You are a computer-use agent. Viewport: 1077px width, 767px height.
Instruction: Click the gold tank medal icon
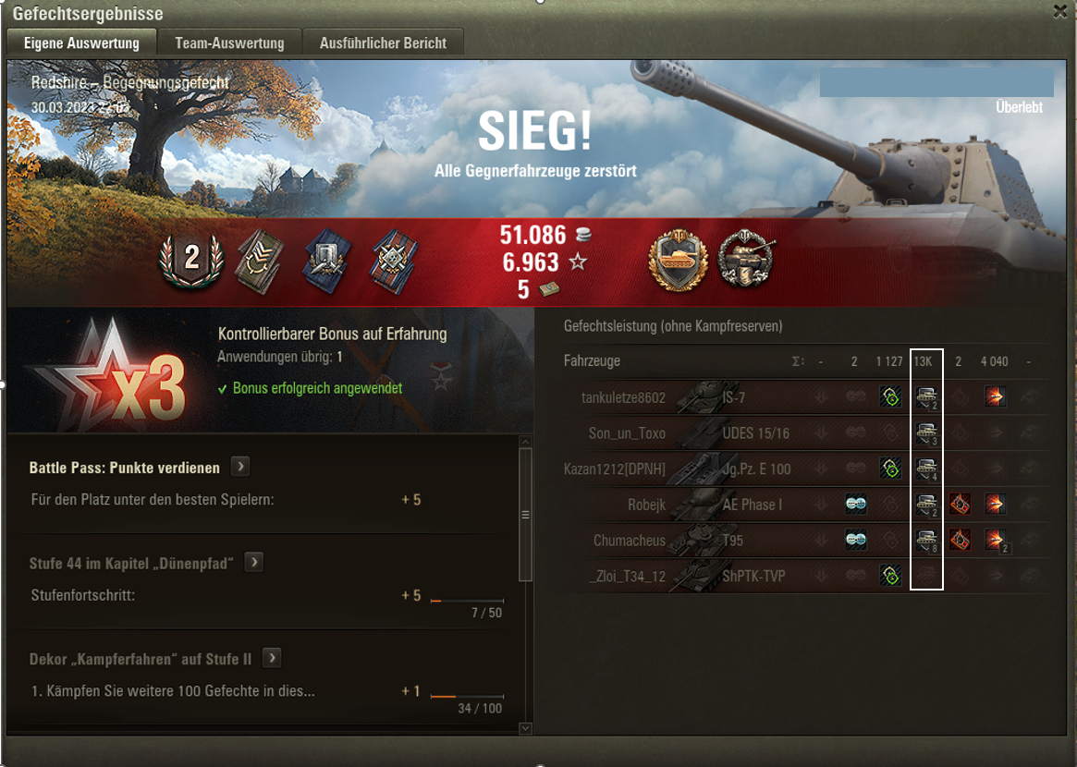[678, 261]
